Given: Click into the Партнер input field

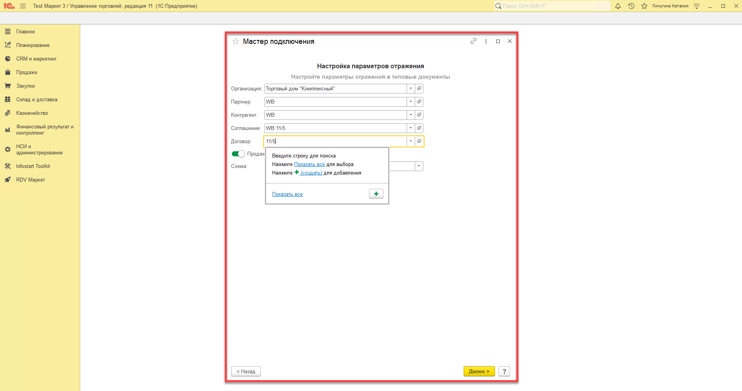Looking at the screenshot, I should [x=336, y=102].
